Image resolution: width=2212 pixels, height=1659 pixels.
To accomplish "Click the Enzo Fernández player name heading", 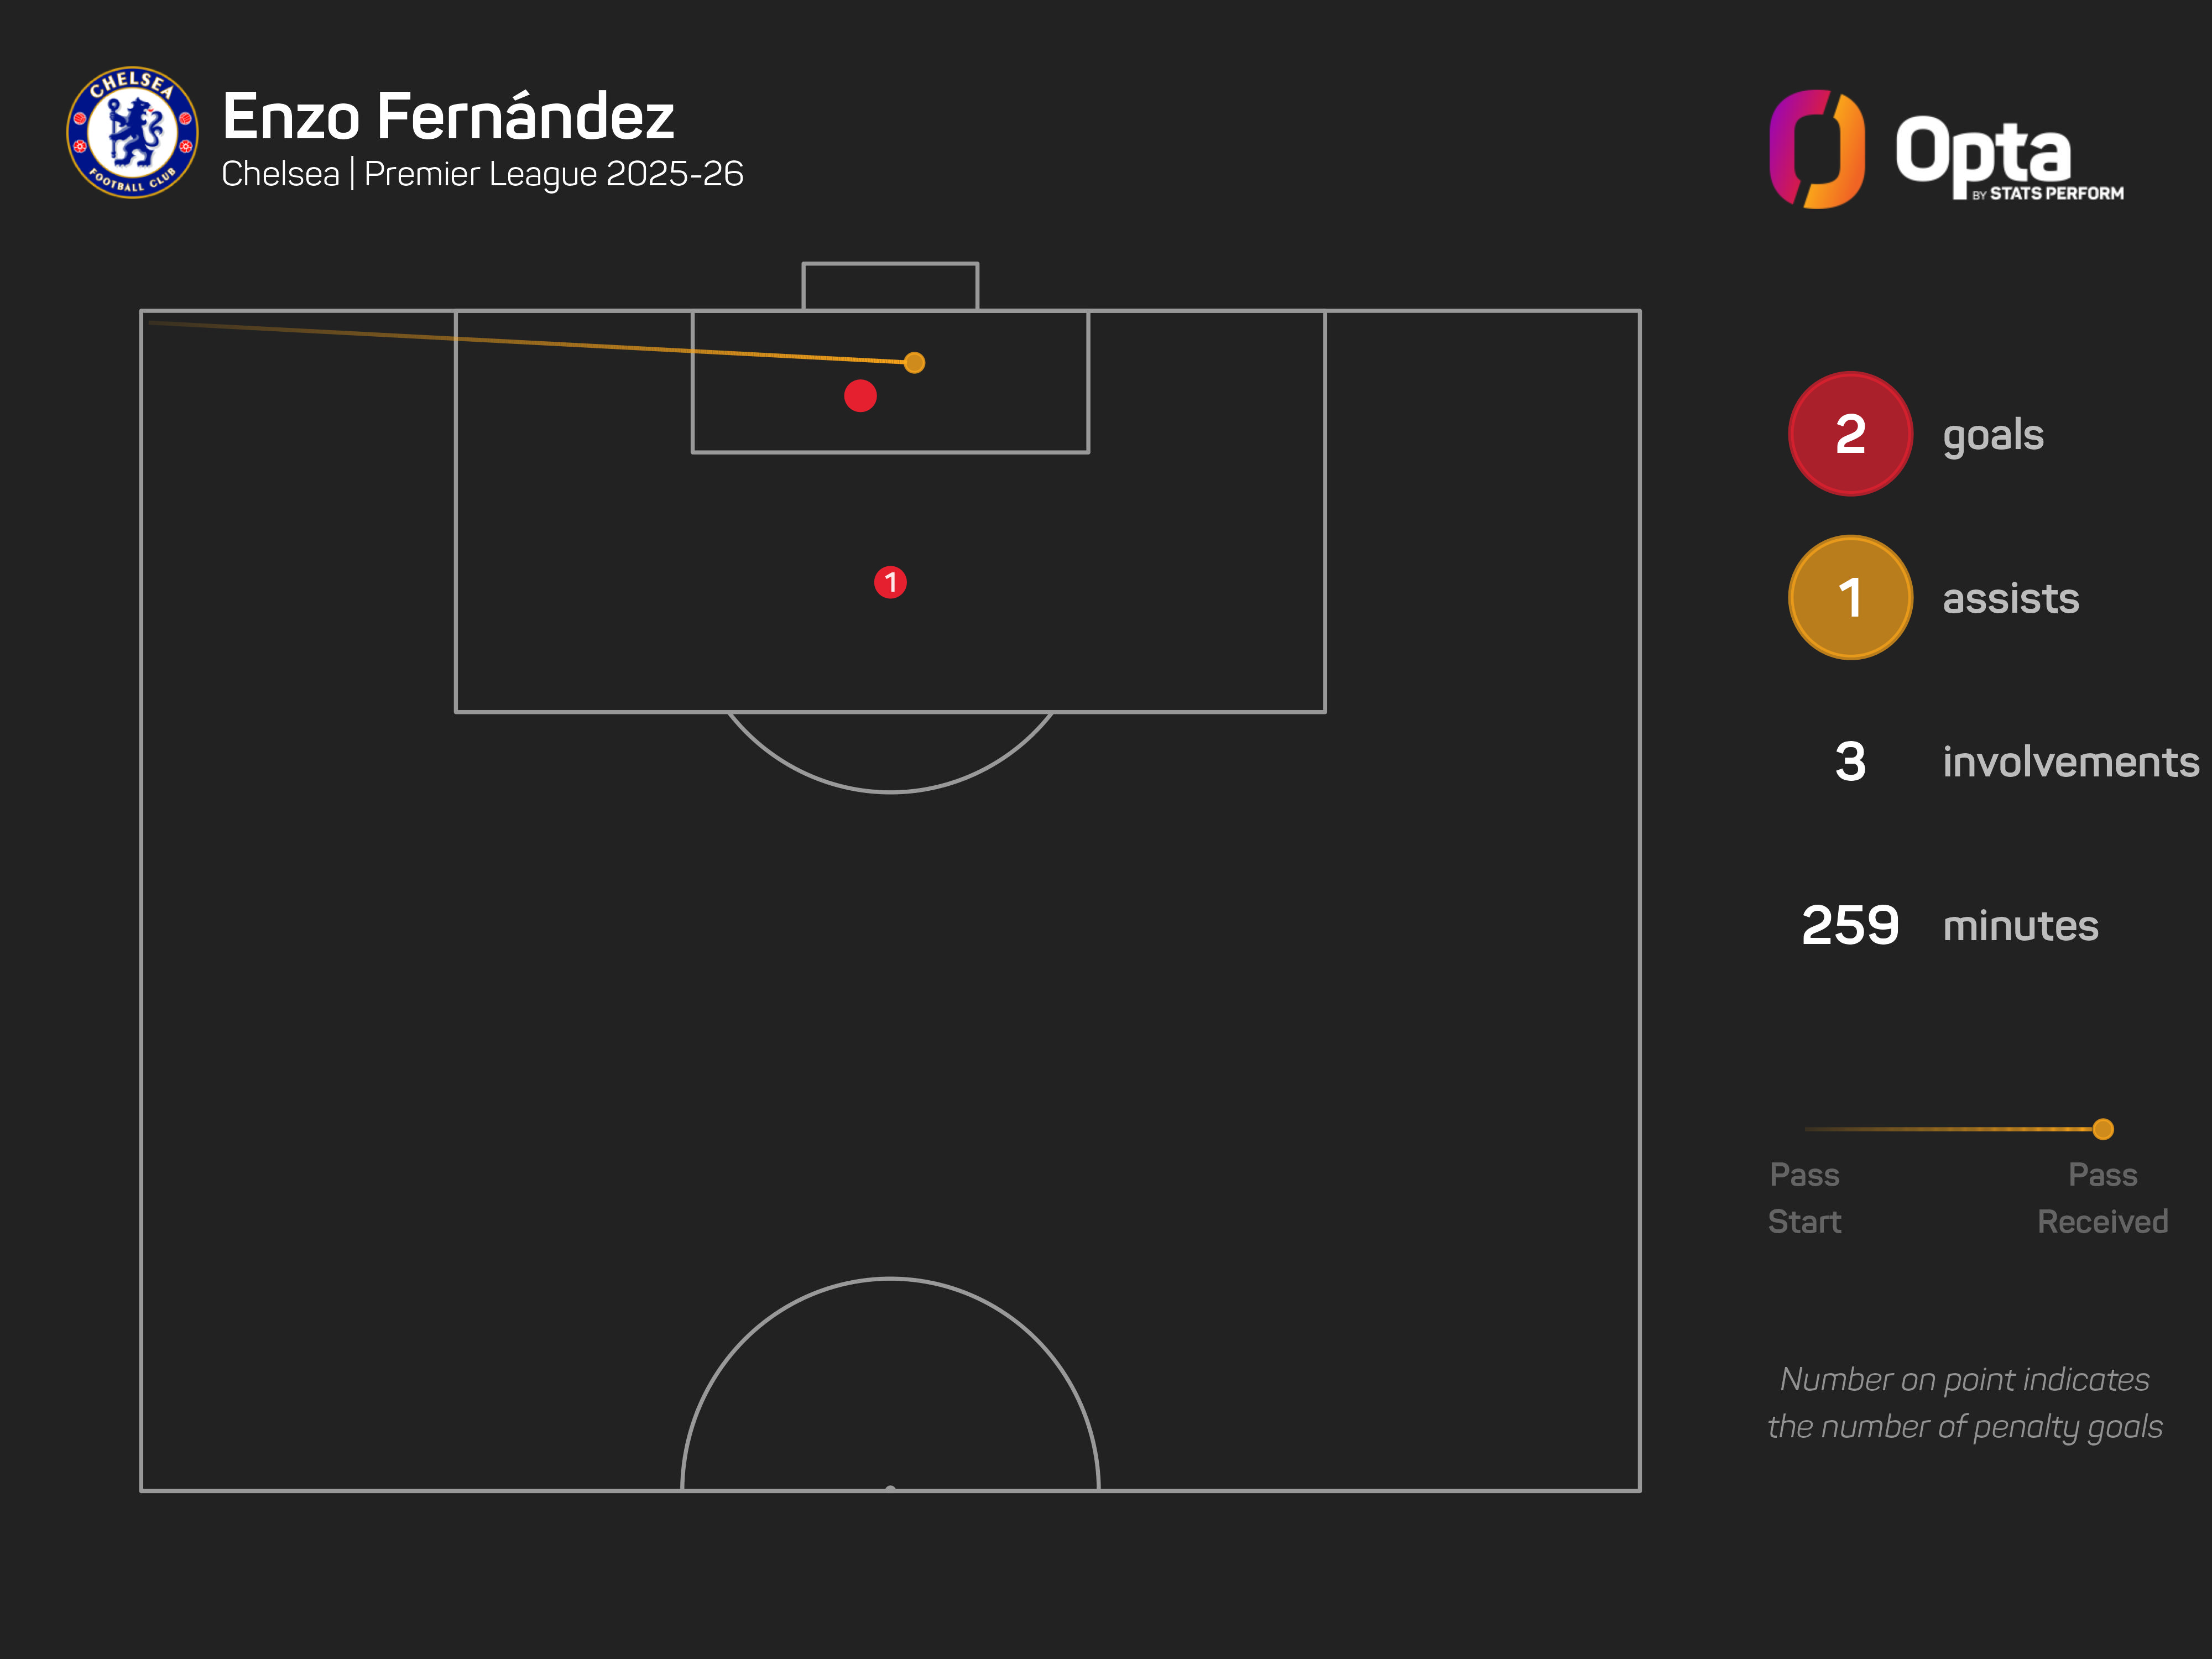I will tap(448, 116).
